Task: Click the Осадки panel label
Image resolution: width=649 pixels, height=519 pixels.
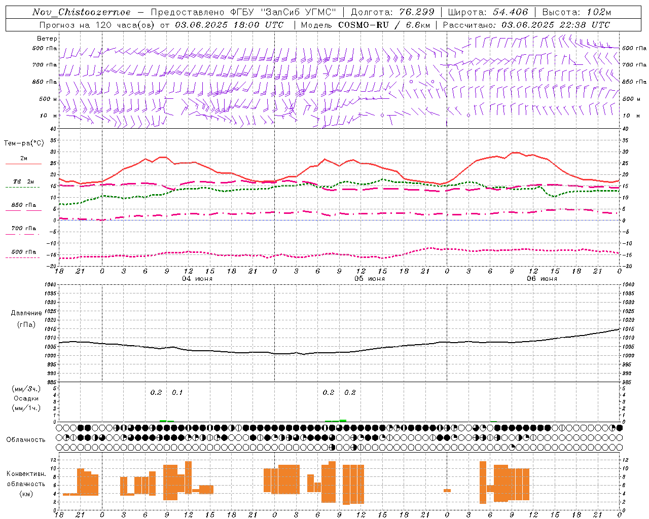Action: tap(27, 398)
